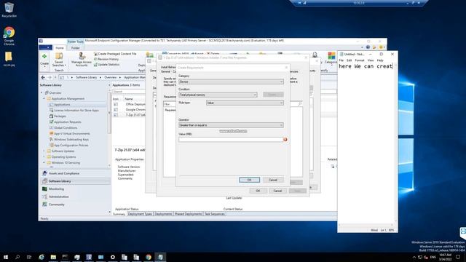
Task: Open Notepad Help menu
Action: click(380, 60)
